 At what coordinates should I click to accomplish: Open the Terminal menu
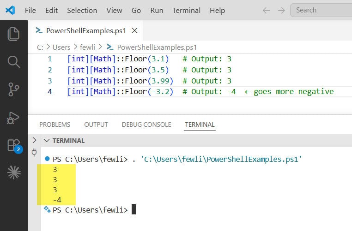(x=186, y=10)
